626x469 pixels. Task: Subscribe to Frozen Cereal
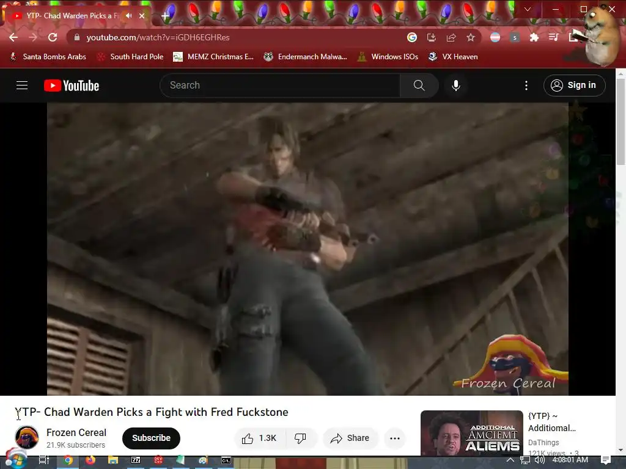point(151,438)
